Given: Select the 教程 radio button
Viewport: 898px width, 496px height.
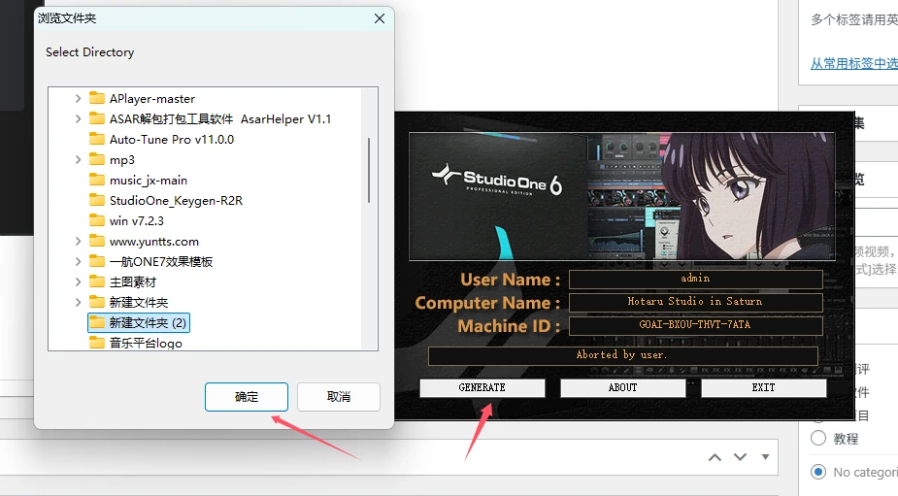Looking at the screenshot, I should (x=817, y=439).
